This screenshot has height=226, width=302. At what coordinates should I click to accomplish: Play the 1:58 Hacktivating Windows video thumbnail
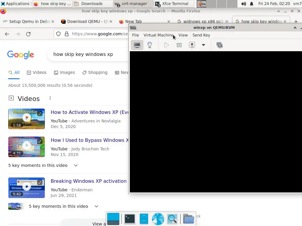[x=27, y=119]
